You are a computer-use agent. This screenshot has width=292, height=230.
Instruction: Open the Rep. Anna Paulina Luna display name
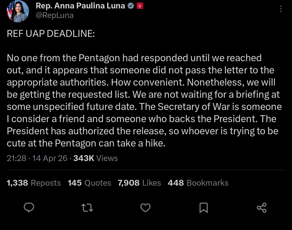(80, 6)
